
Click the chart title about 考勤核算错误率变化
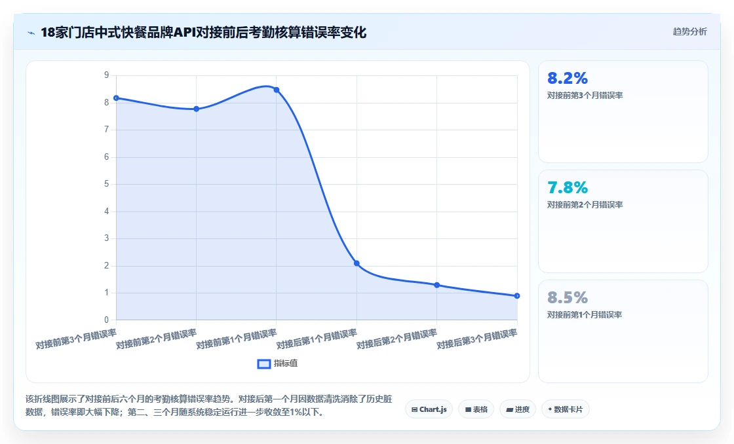pos(204,33)
